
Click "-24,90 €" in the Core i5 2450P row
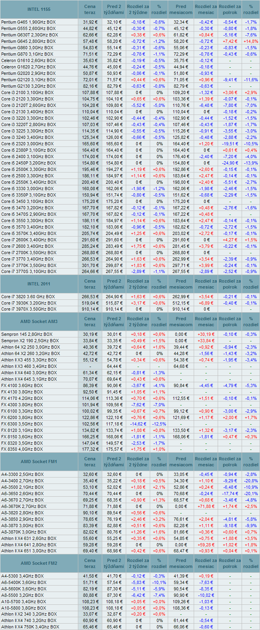(230, 163)
